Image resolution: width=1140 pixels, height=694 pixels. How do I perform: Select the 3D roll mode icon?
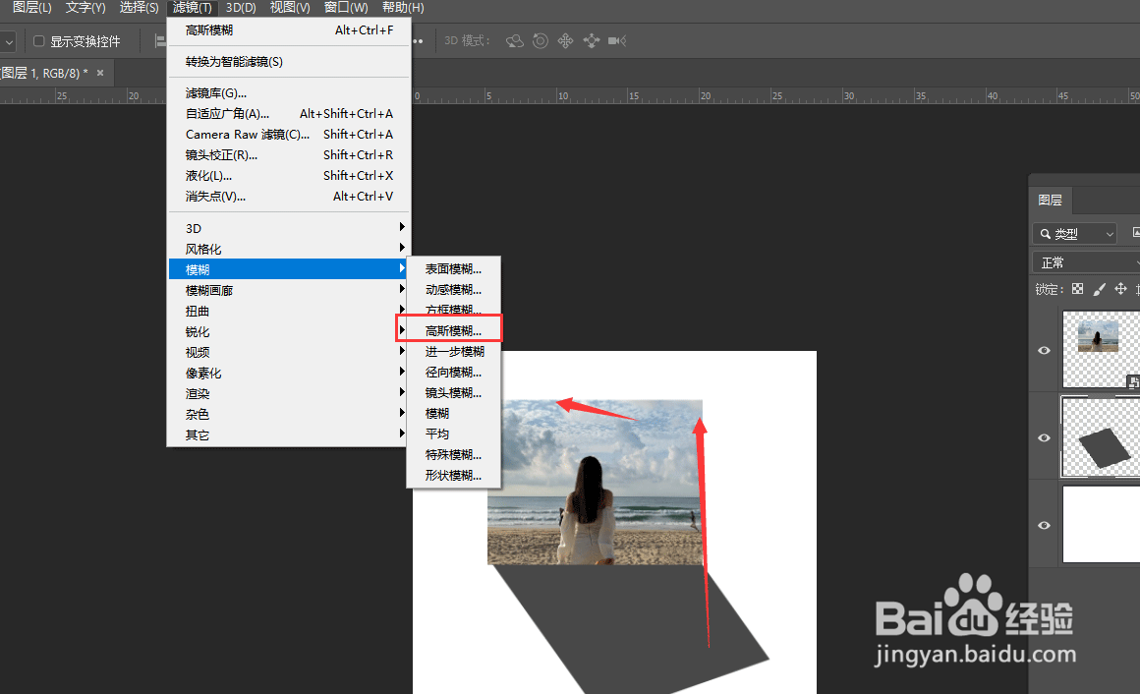coord(541,40)
